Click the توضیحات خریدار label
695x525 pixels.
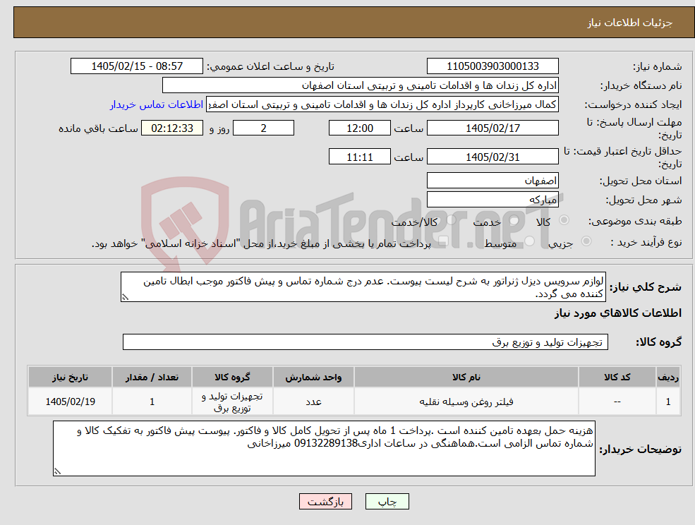pyautogui.click(x=640, y=449)
